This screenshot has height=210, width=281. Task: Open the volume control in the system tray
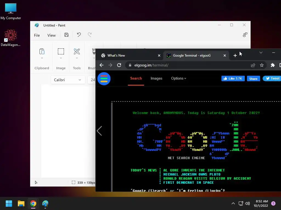pos(248,203)
